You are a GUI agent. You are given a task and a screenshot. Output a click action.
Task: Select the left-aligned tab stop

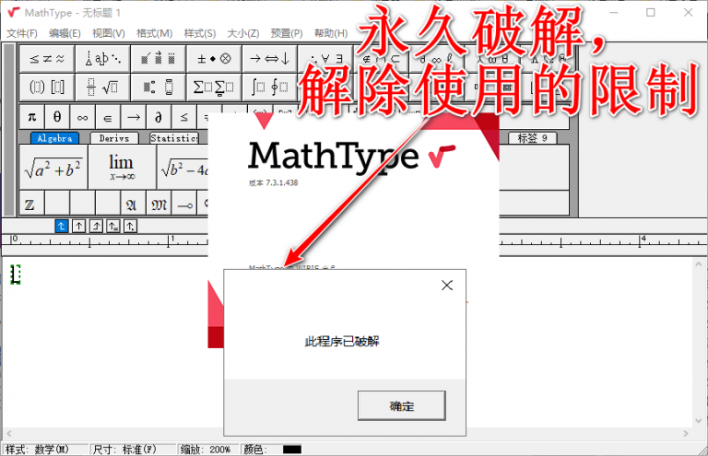[x=62, y=226]
